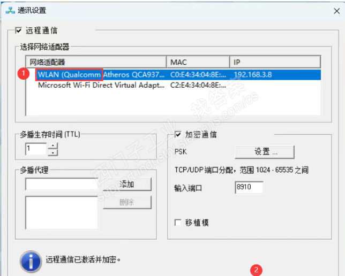This screenshot has width=345, height=276.
Task: Toggle the 加密通信 checkbox
Action: coord(178,134)
